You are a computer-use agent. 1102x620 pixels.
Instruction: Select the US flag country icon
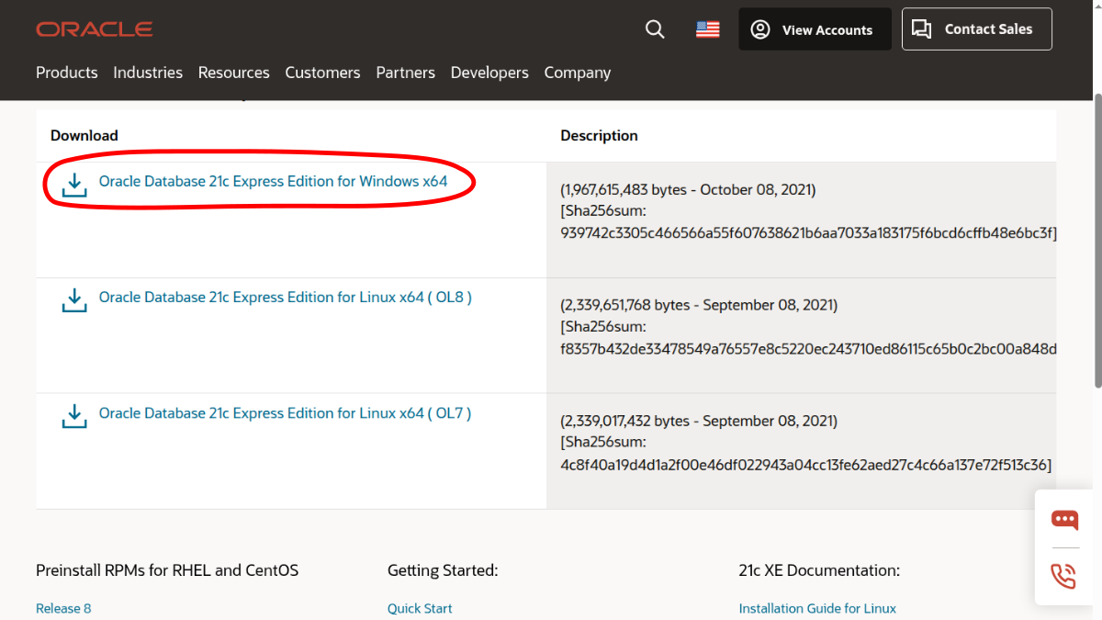click(707, 29)
